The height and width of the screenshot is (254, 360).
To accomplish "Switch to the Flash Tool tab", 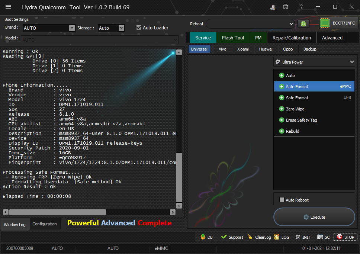I will pos(233,38).
